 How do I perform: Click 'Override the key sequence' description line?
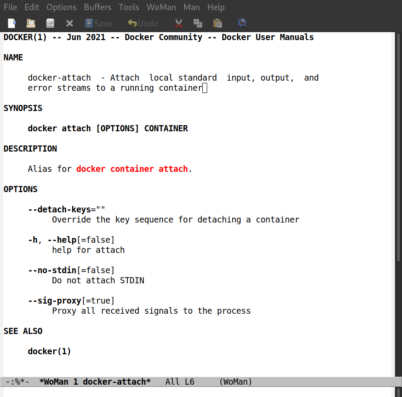tap(175, 219)
